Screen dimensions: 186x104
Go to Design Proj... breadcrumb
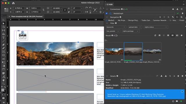click(134, 20)
